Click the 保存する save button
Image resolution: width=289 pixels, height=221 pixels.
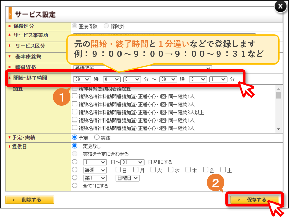pyautogui.click(x=255, y=200)
